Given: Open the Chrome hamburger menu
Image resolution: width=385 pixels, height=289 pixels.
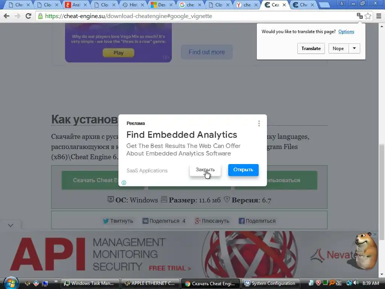Looking at the screenshot, I should pyautogui.click(x=379, y=16).
